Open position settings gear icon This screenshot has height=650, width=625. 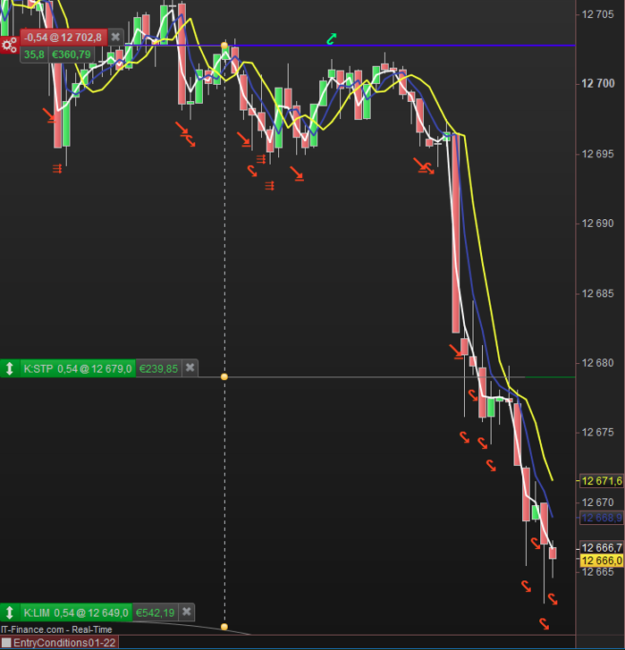click(9, 45)
